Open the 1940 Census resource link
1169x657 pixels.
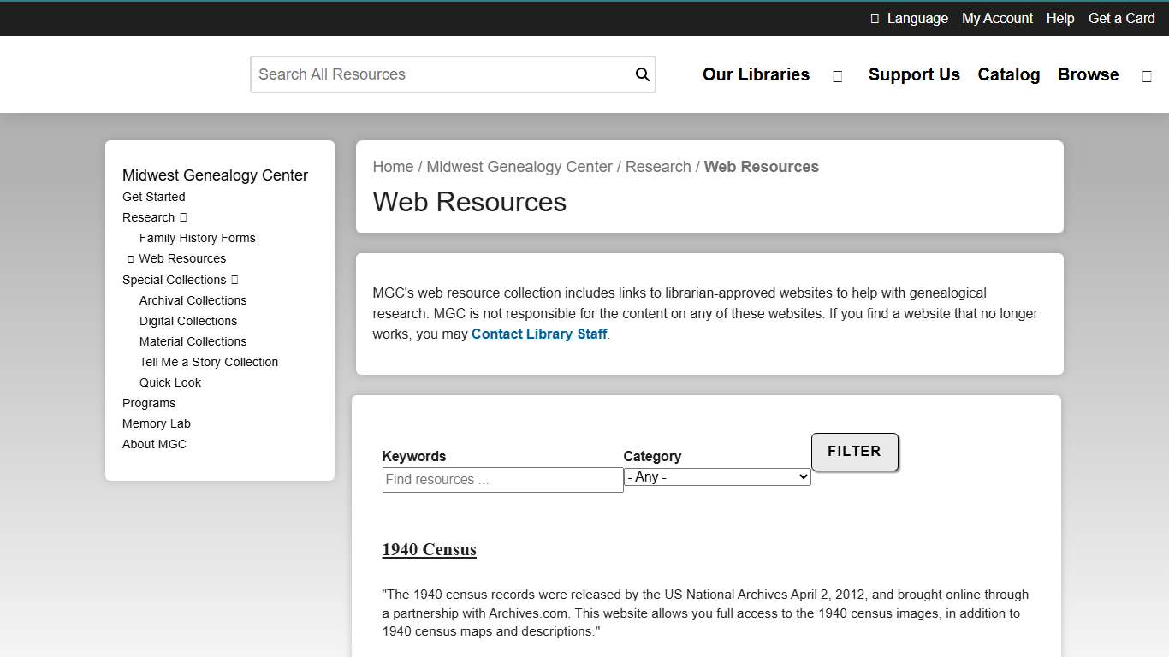(429, 549)
